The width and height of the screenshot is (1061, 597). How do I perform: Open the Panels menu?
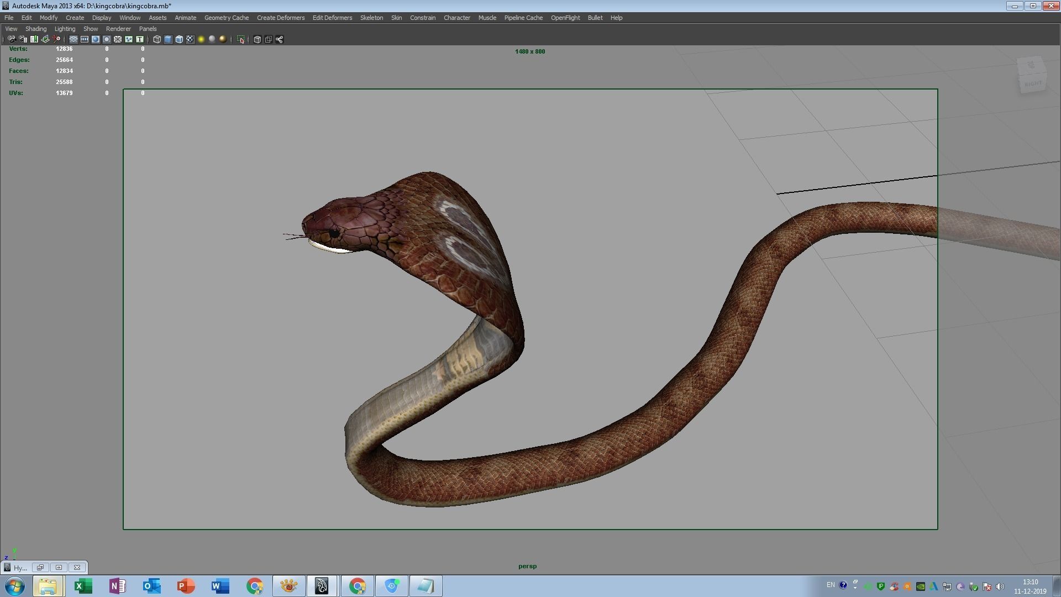(148, 29)
